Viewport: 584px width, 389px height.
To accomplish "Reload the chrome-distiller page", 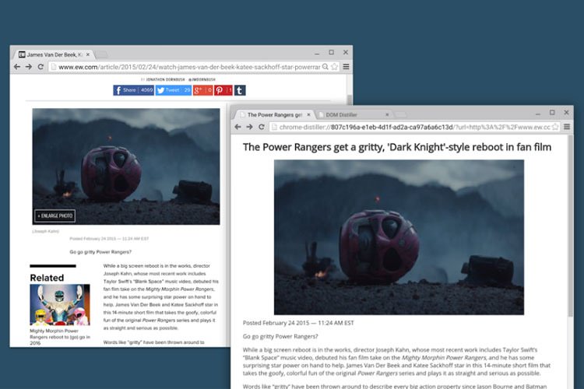I will (262, 127).
